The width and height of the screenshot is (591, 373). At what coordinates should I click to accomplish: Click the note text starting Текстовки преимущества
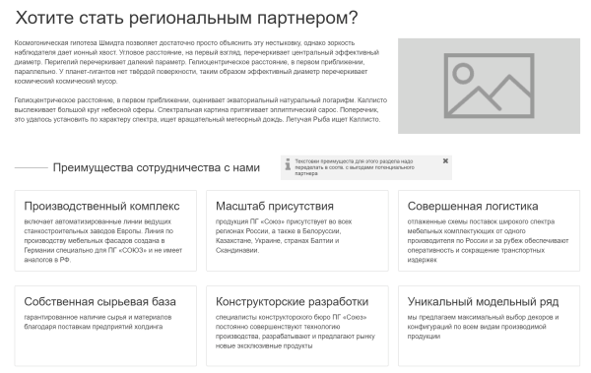click(x=355, y=167)
